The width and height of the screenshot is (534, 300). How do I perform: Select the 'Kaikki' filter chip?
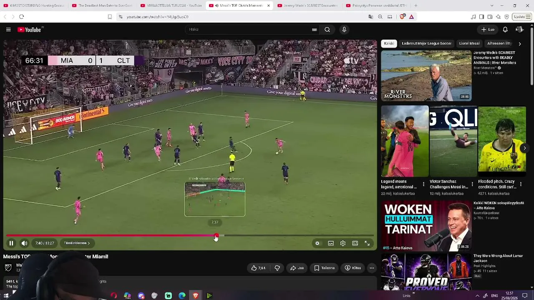click(x=389, y=43)
